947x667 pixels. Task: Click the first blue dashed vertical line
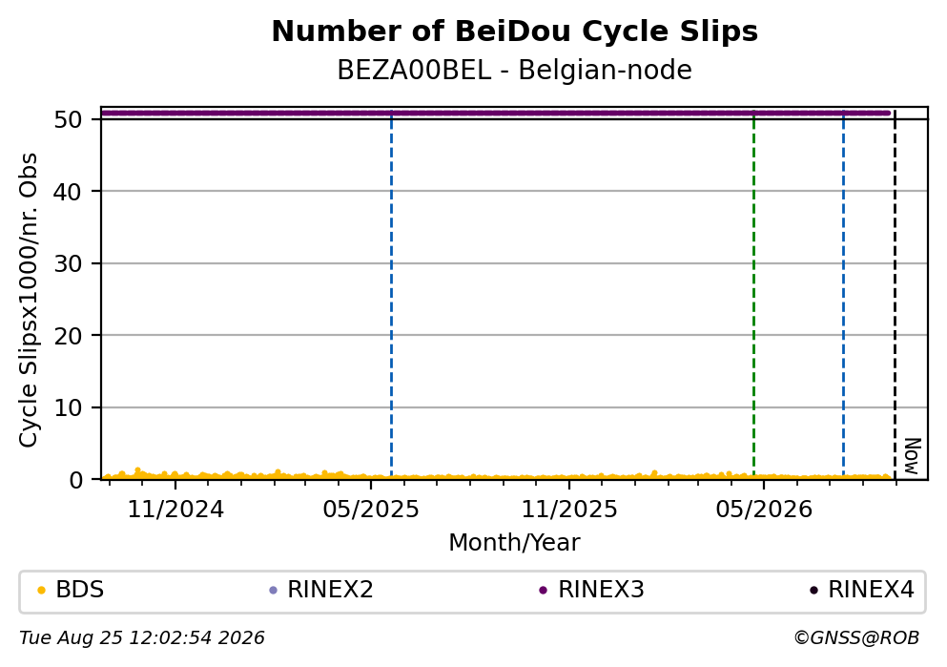391,296
